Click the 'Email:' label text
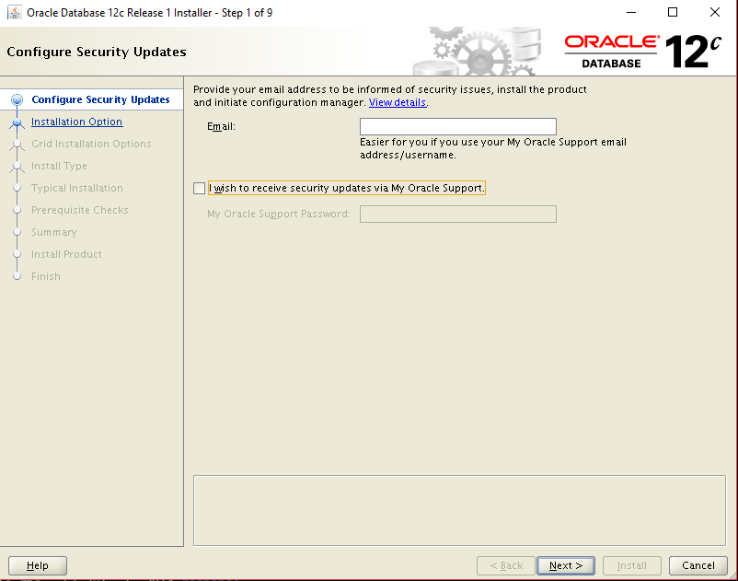The image size is (738, 581). coord(221,126)
